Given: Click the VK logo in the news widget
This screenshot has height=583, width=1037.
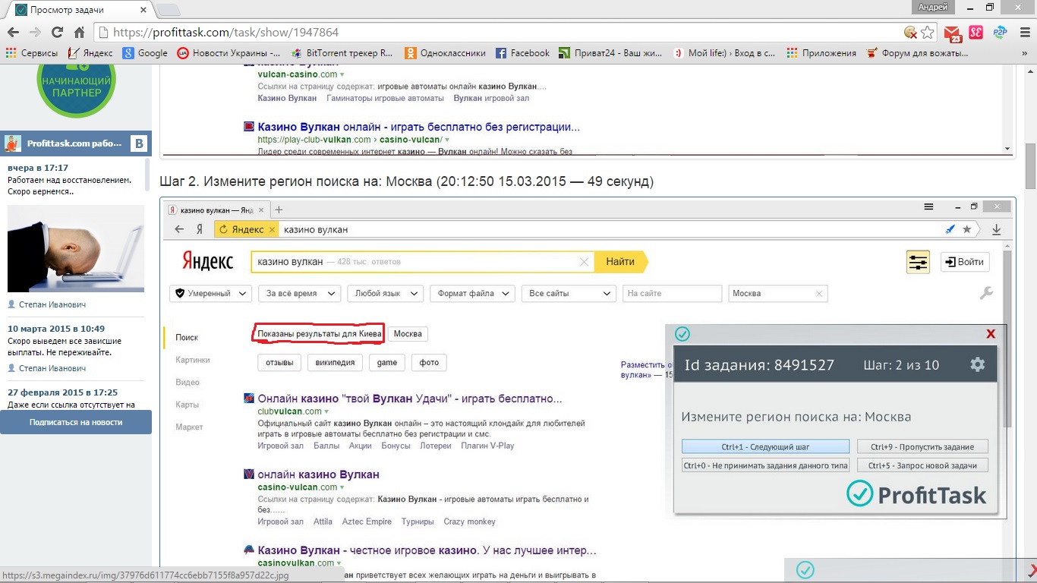Looking at the screenshot, I should pos(139,143).
